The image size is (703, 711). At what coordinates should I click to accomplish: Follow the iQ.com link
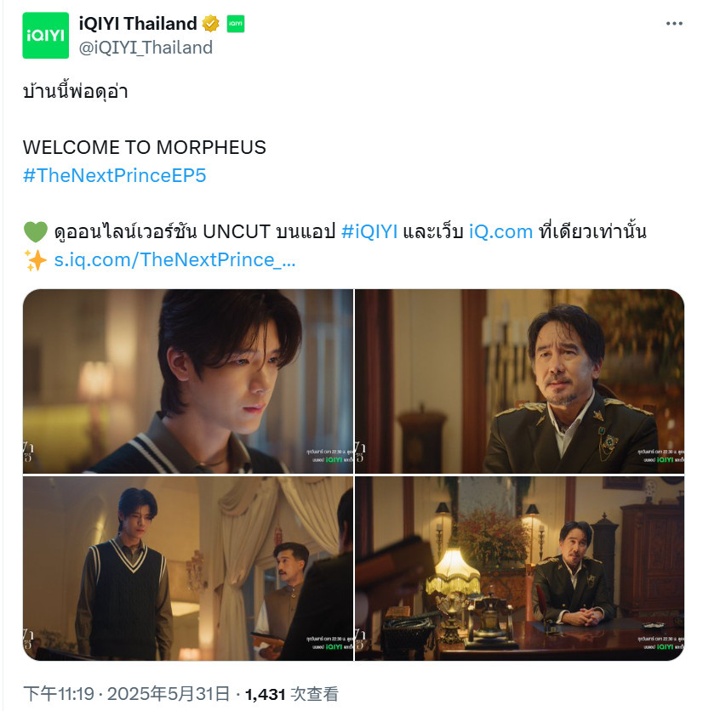pyautogui.click(x=500, y=231)
